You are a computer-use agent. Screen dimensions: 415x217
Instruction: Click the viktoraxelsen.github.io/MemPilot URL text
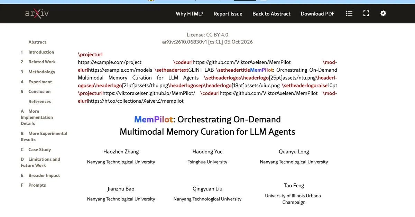point(149,93)
